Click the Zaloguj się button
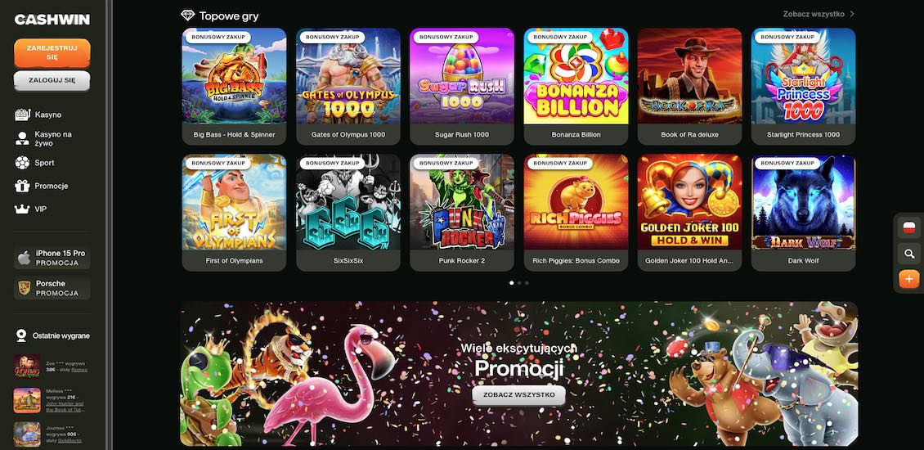924x450 pixels. [52, 81]
